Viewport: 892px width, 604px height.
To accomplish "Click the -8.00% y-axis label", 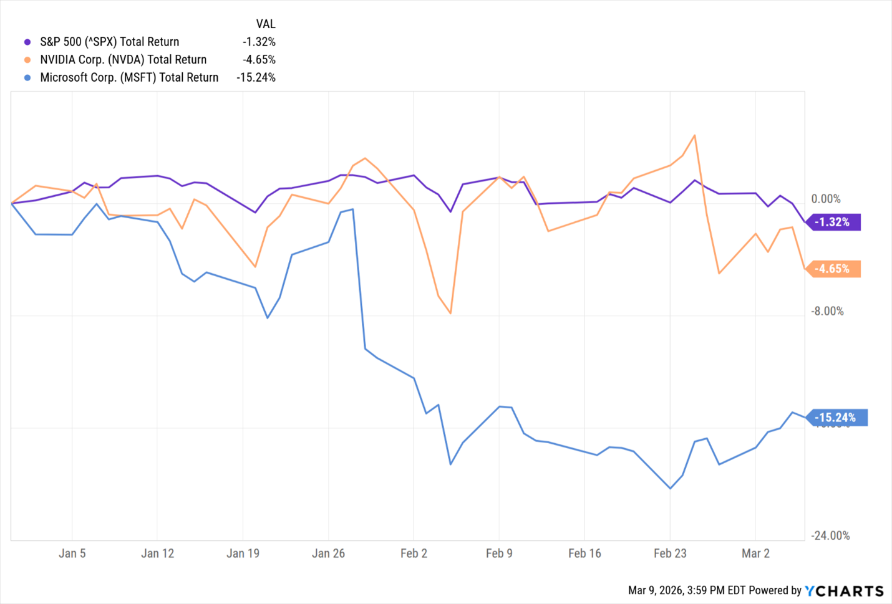I will point(827,312).
